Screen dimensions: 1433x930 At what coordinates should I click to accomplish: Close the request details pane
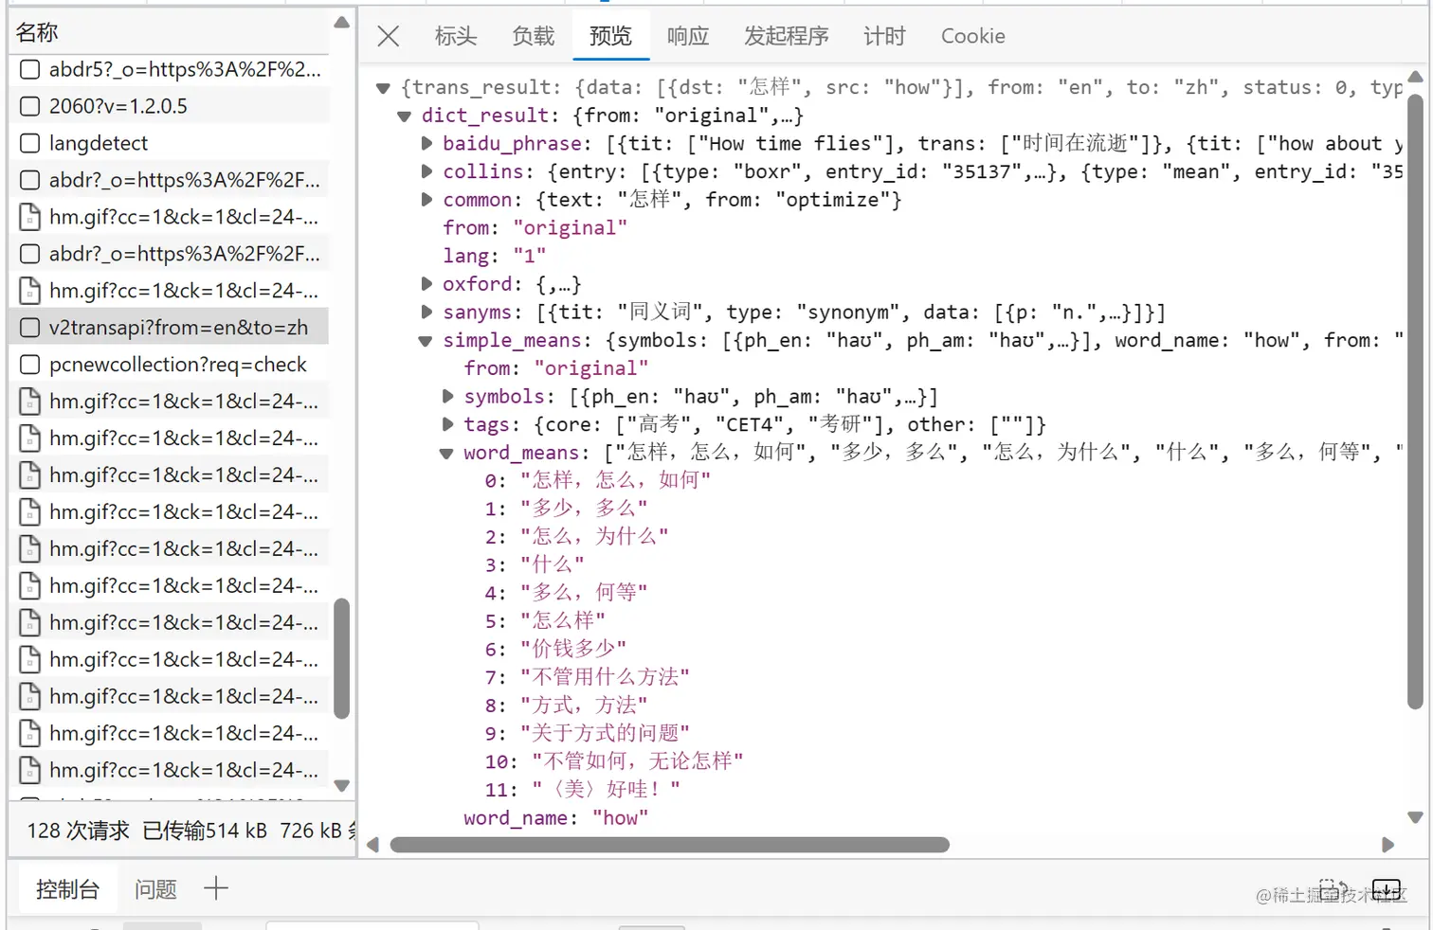click(x=388, y=36)
